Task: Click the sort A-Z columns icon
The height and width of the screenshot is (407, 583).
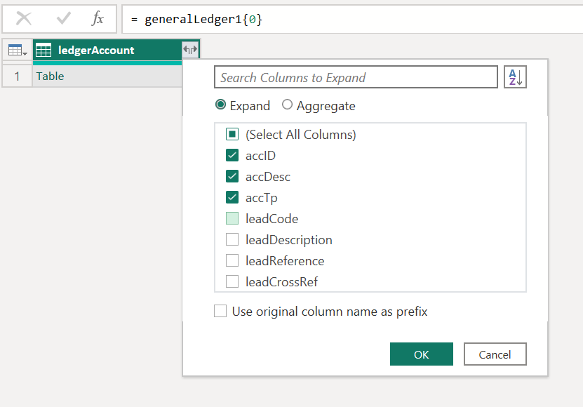Action: [515, 77]
